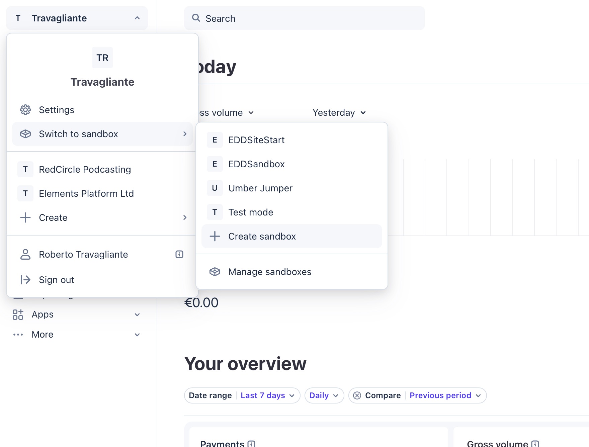Open the Previous period dropdown
The width and height of the screenshot is (589, 447).
(445, 395)
